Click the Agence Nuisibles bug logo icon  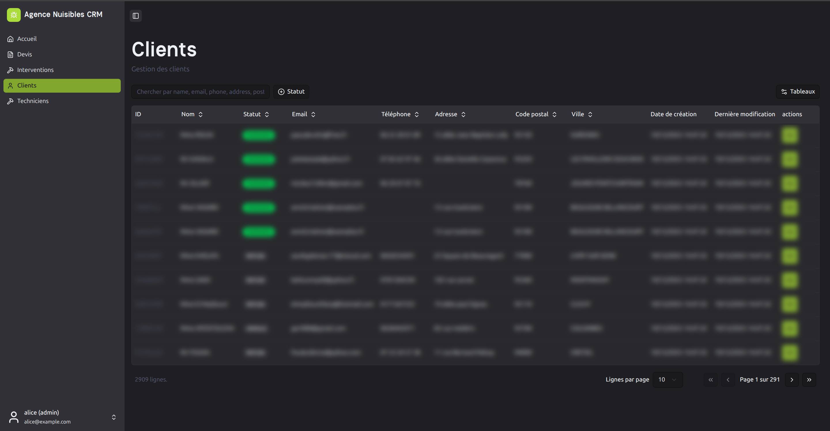click(x=14, y=15)
